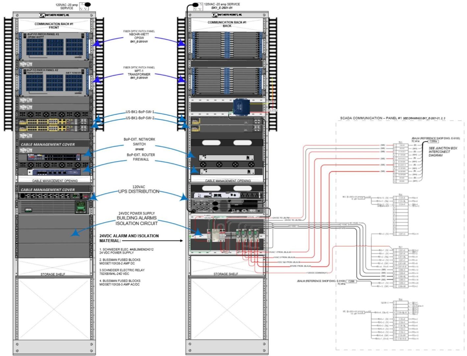
Task: Click the plugged outlet above the back rack
Action: (197, 7)
